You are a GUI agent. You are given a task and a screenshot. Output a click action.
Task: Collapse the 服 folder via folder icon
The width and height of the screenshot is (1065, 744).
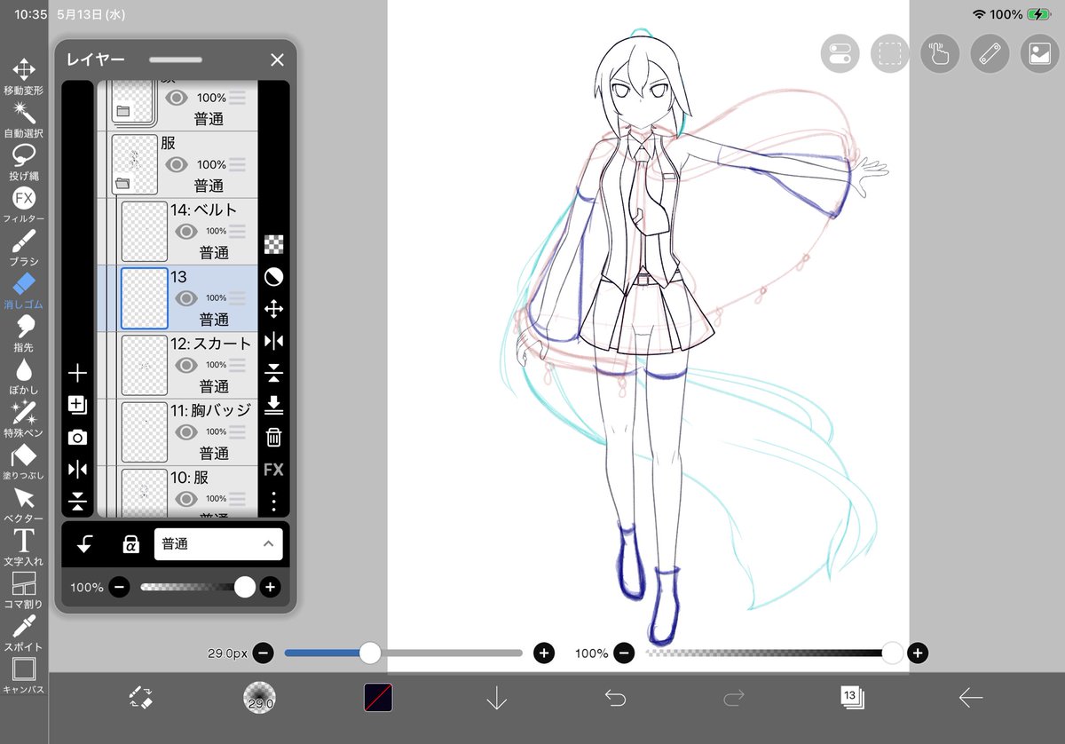122,184
